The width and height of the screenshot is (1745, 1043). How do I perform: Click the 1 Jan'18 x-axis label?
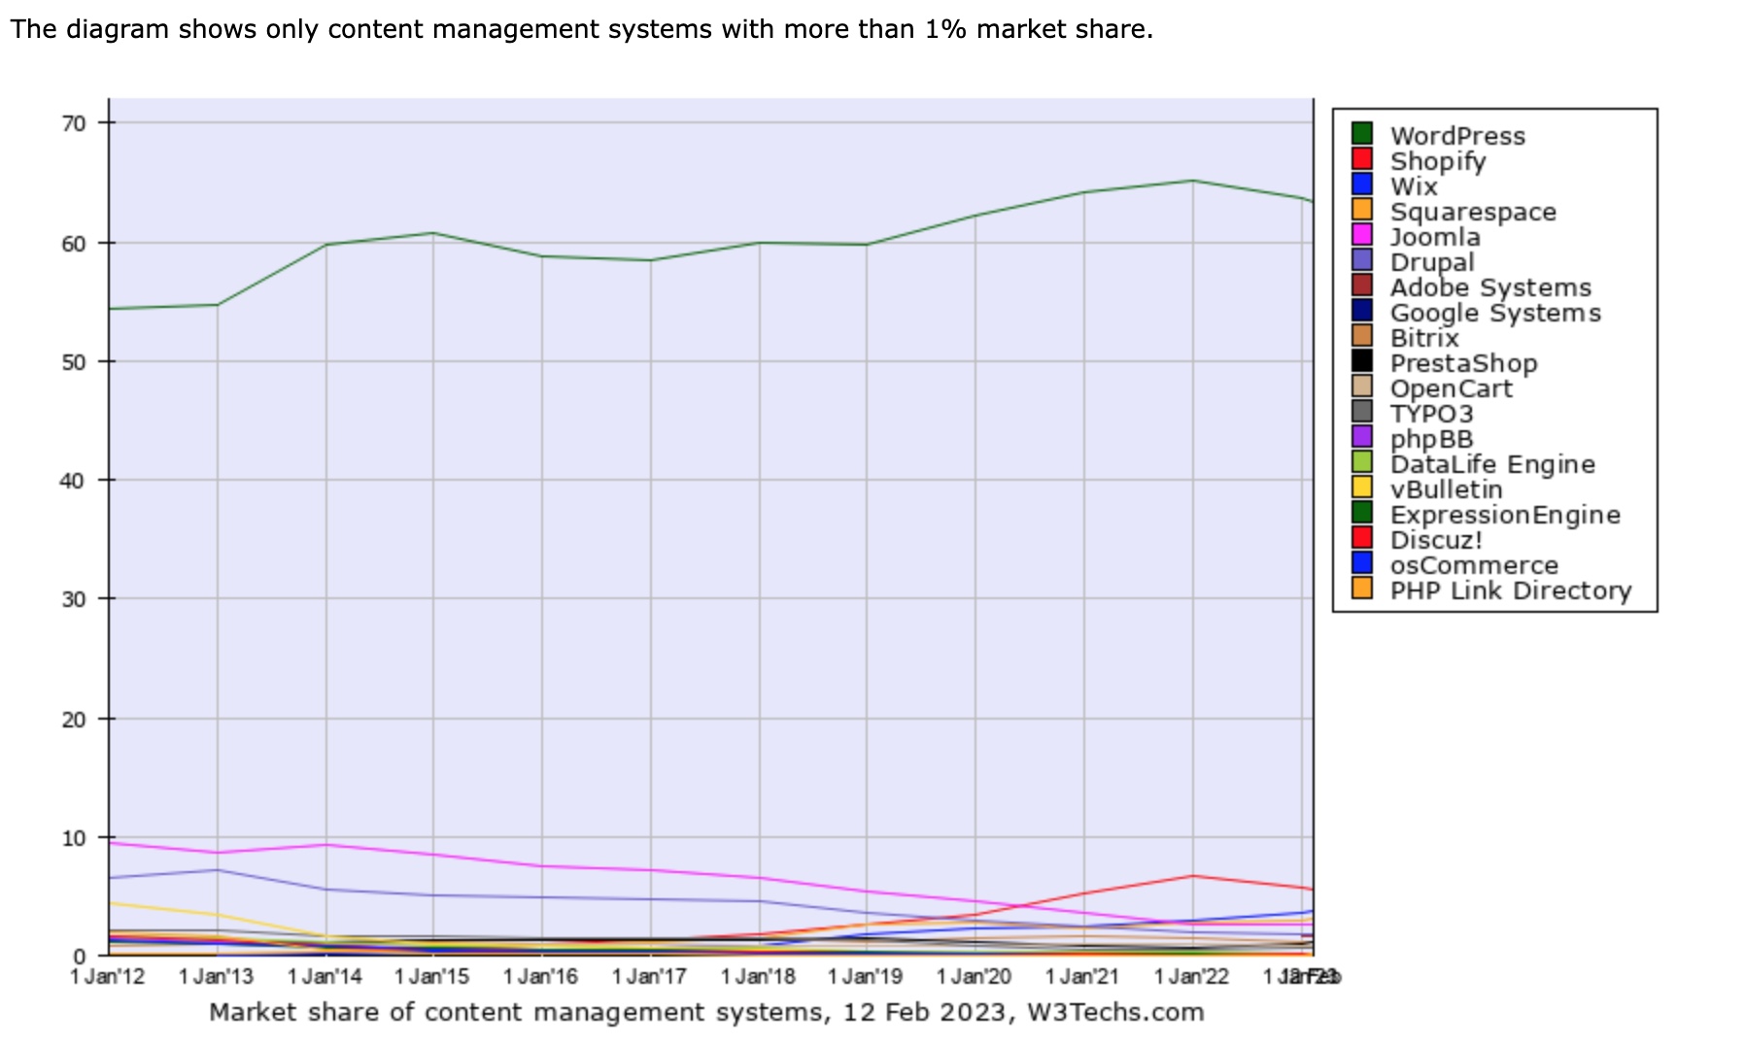click(758, 976)
